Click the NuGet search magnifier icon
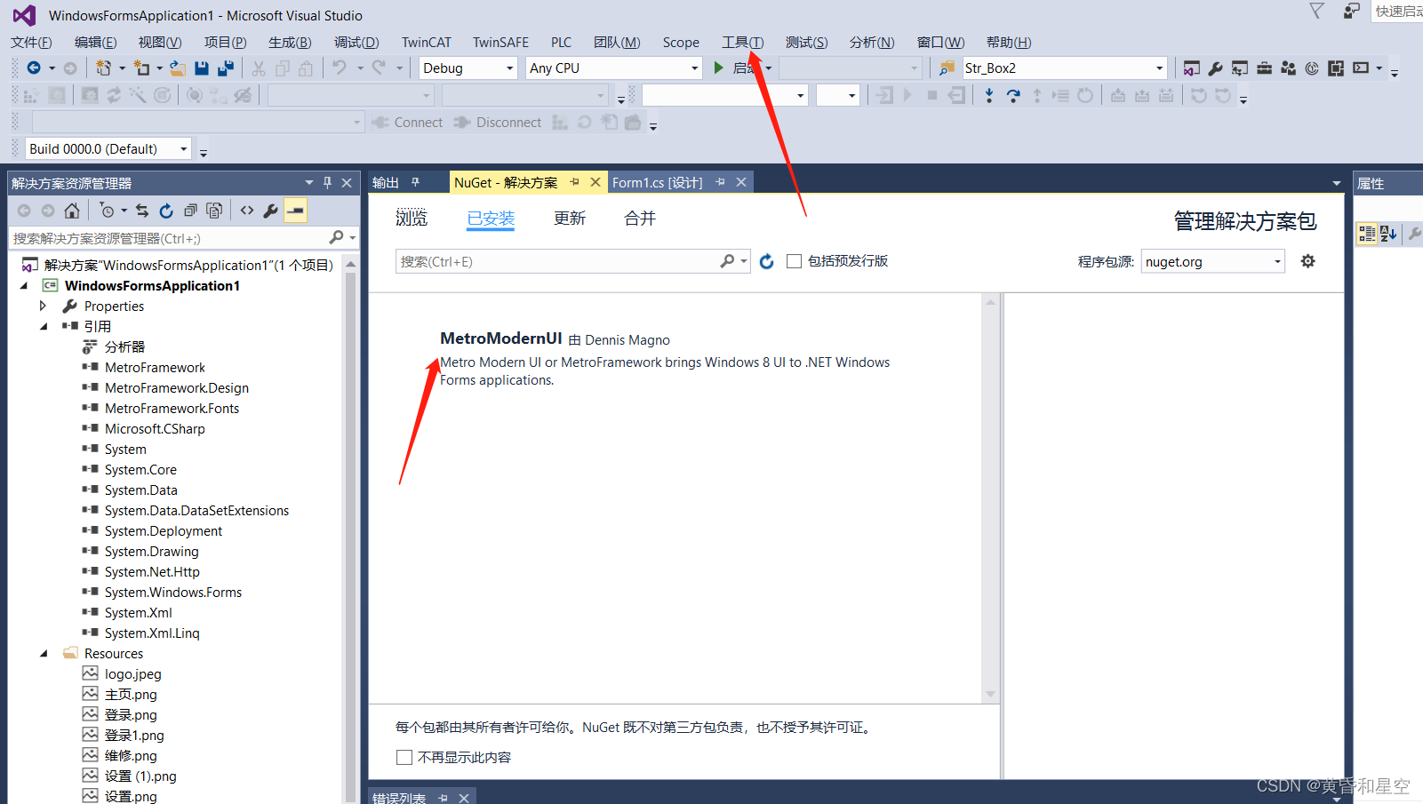 click(728, 261)
